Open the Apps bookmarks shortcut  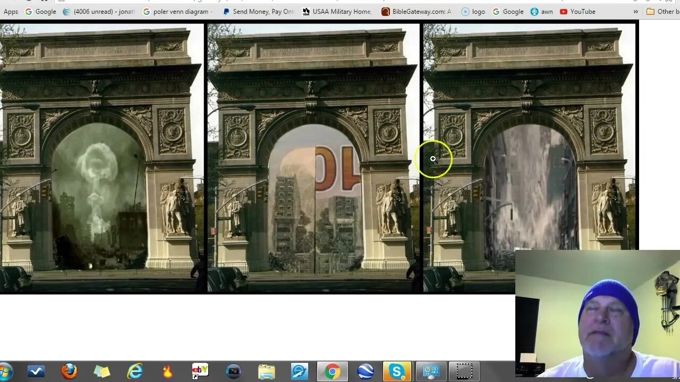point(11,11)
